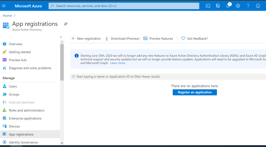The height and width of the screenshot is (147, 266).
Task: Open Directory and subscription filter icon
Action: 218,6
